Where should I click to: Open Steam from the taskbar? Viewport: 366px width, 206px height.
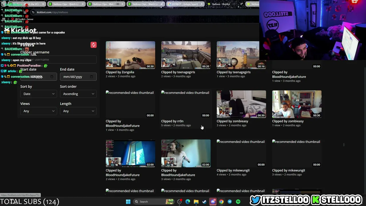204,202
